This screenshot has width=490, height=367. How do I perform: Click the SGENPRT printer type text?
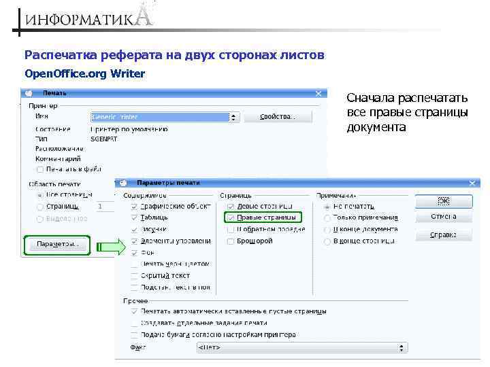(103, 139)
